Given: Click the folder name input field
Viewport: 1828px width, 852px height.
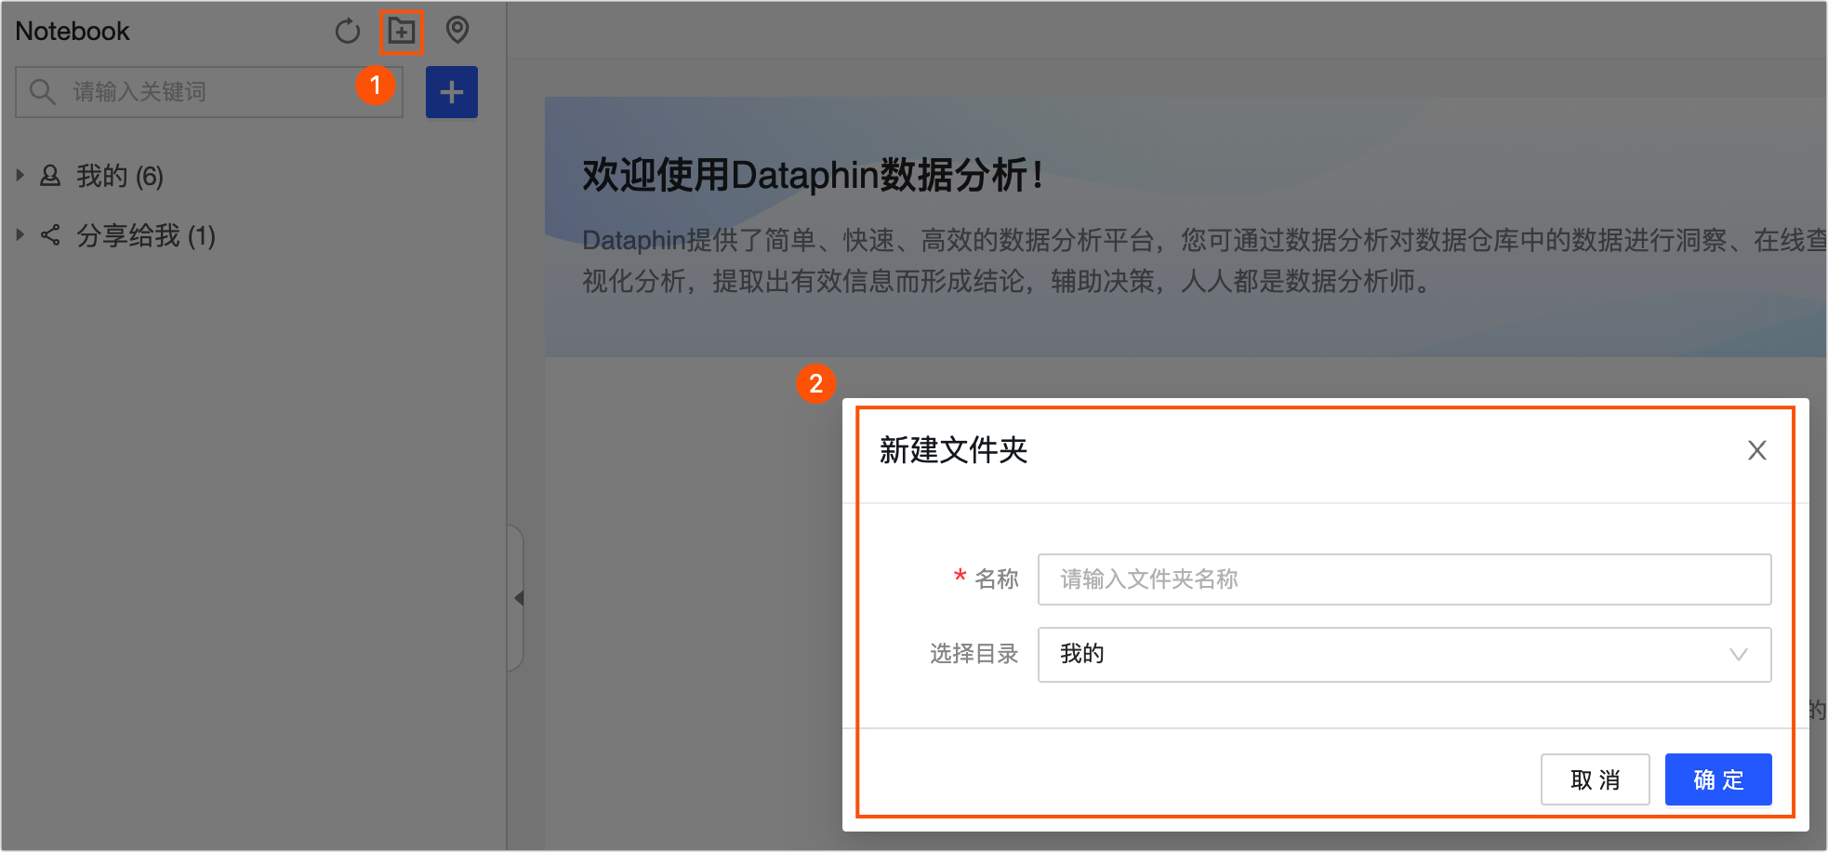Looking at the screenshot, I should pyautogui.click(x=1404, y=579).
